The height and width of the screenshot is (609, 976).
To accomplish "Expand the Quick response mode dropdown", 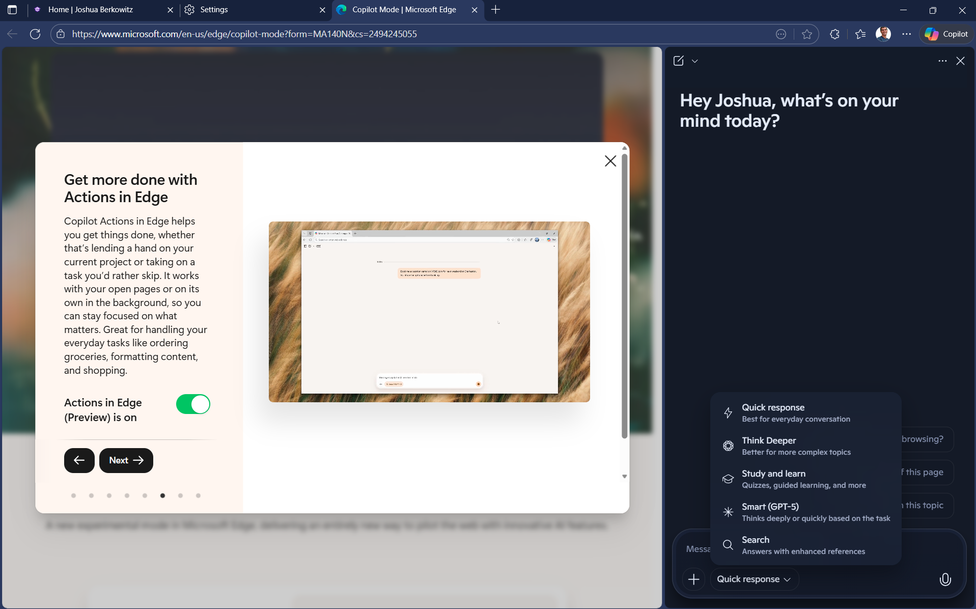I will coord(754,579).
